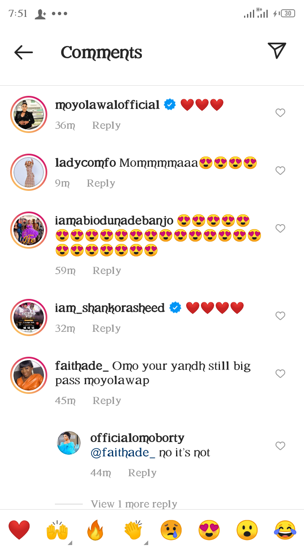The width and height of the screenshot is (304, 548).
Task: Like ladycomfo's comment
Action: point(280,171)
